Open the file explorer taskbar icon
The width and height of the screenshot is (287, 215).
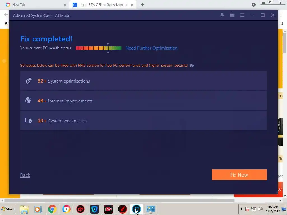(24, 209)
